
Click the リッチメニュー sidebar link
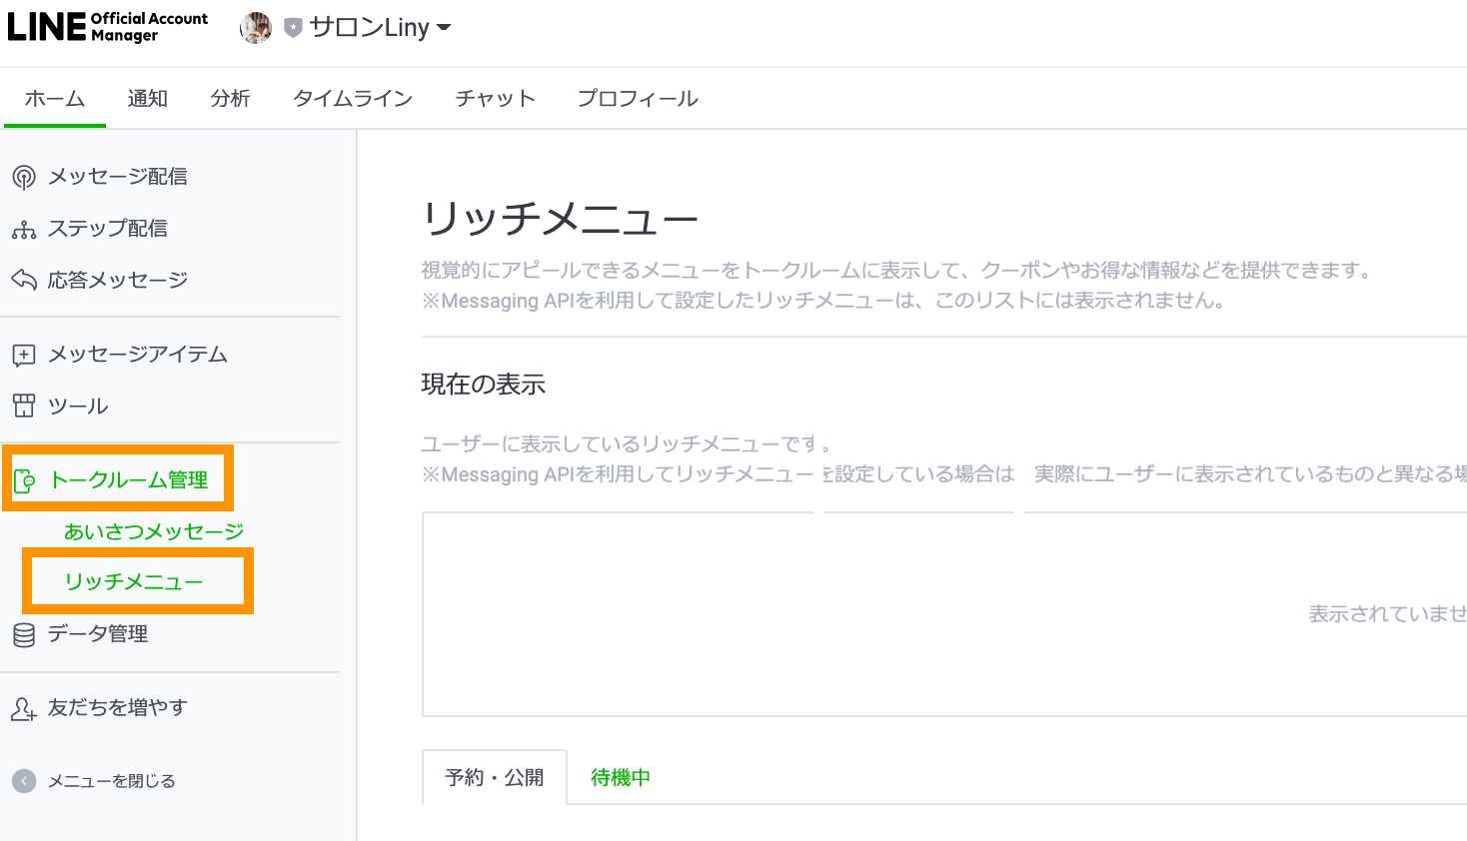tap(134, 581)
